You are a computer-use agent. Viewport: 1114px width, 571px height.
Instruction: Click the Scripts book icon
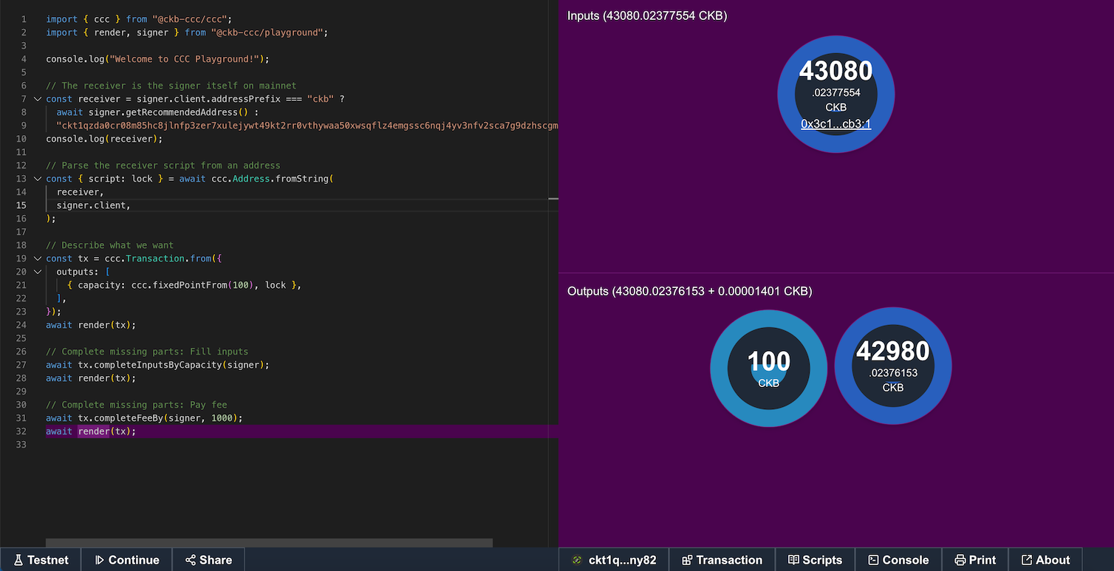click(793, 560)
